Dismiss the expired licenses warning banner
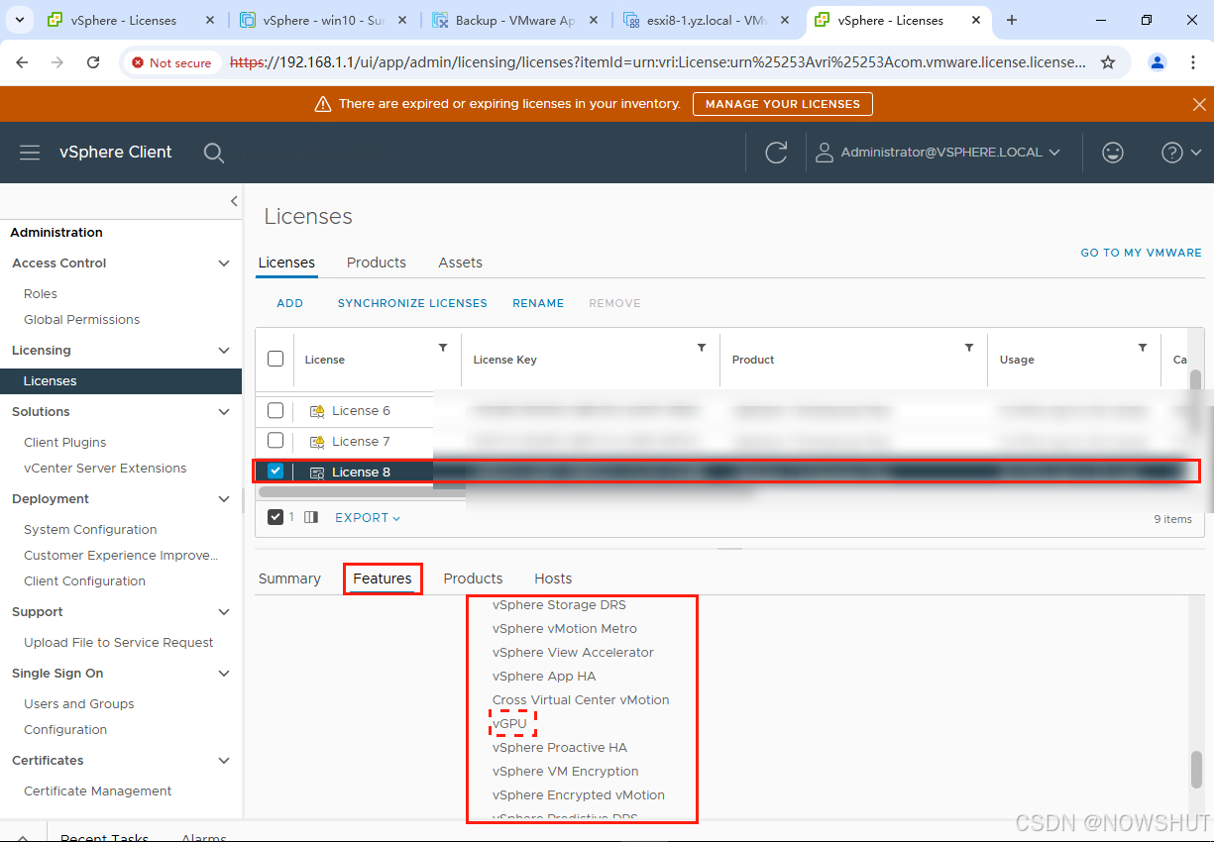 click(1199, 104)
